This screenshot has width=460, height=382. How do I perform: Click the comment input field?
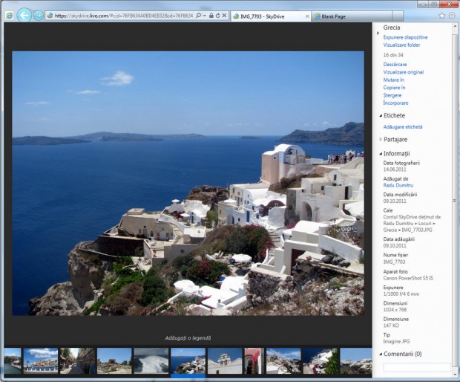pyautogui.click(x=415, y=367)
